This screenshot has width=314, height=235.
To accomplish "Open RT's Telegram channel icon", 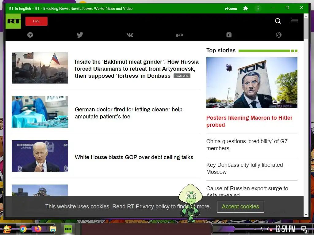I will [x=30, y=35].
